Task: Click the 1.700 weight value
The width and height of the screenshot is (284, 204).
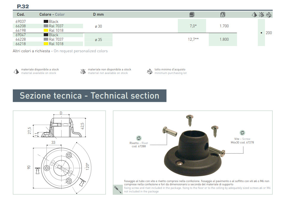Action: 224,26
